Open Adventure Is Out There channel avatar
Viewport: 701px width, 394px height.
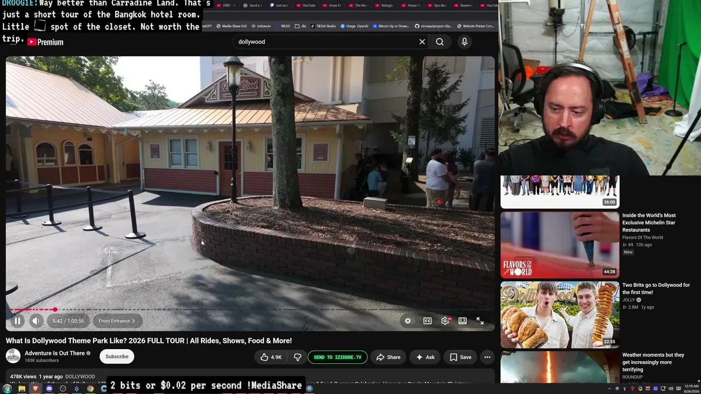[x=13, y=356]
